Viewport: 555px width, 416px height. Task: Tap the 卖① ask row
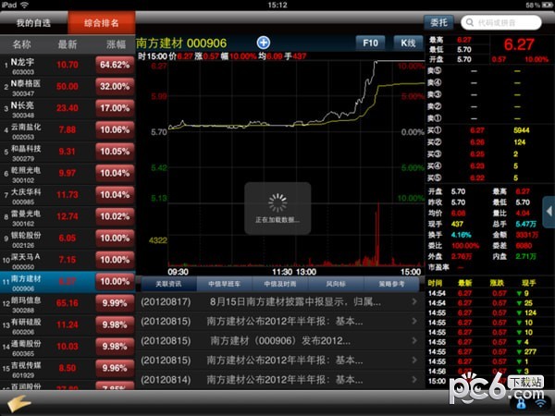click(489, 118)
